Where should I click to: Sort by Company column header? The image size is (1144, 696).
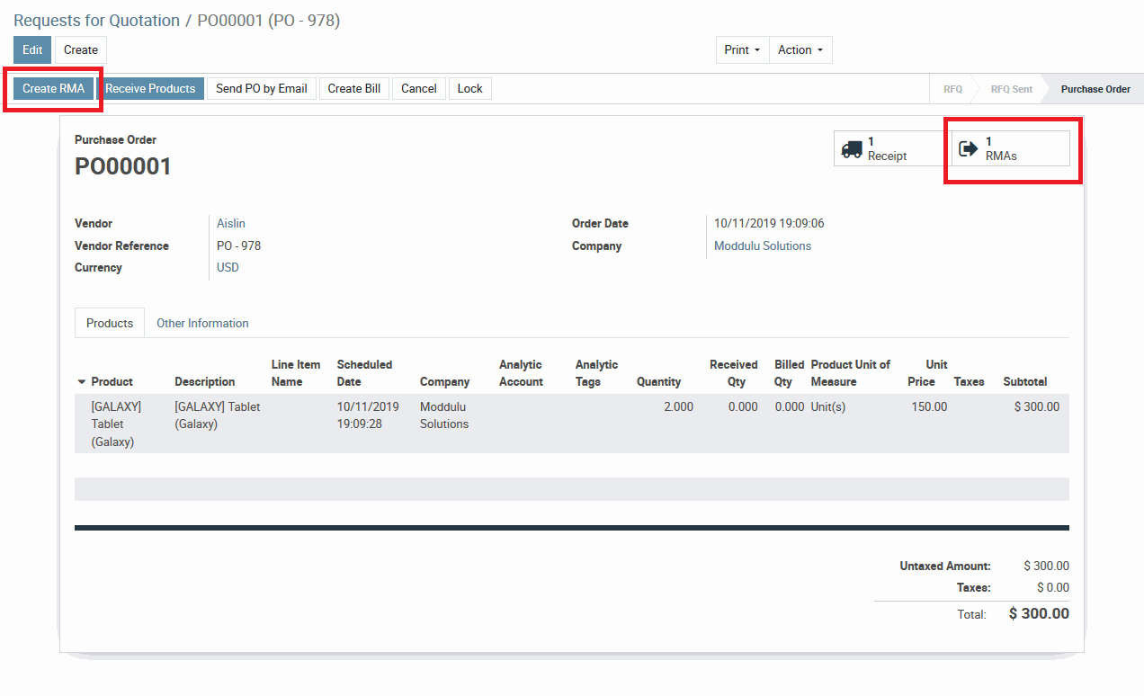444,382
